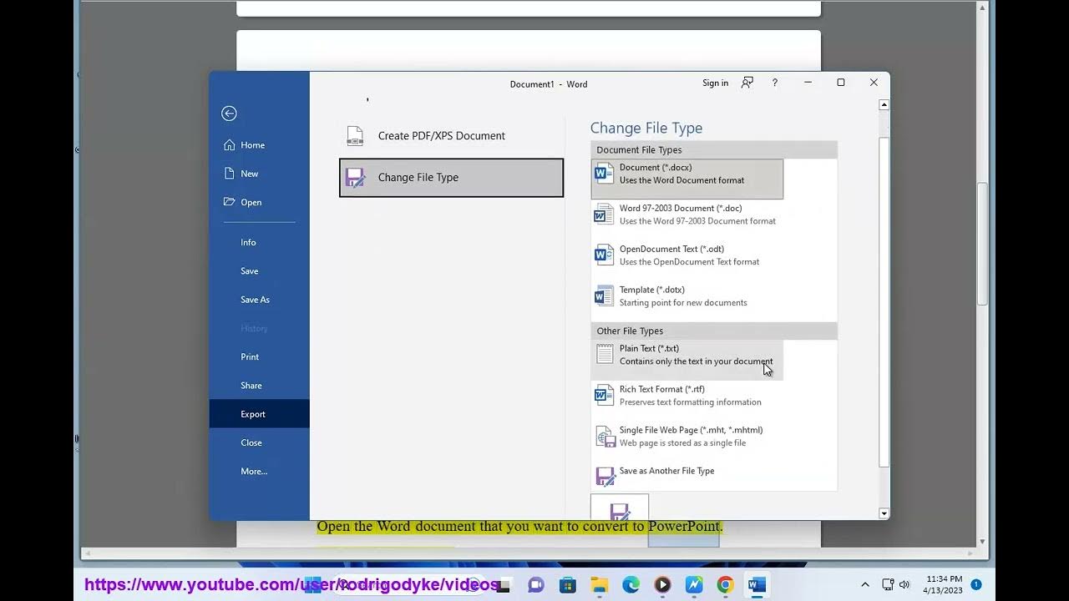Open More... options in sidebar

coord(259,472)
